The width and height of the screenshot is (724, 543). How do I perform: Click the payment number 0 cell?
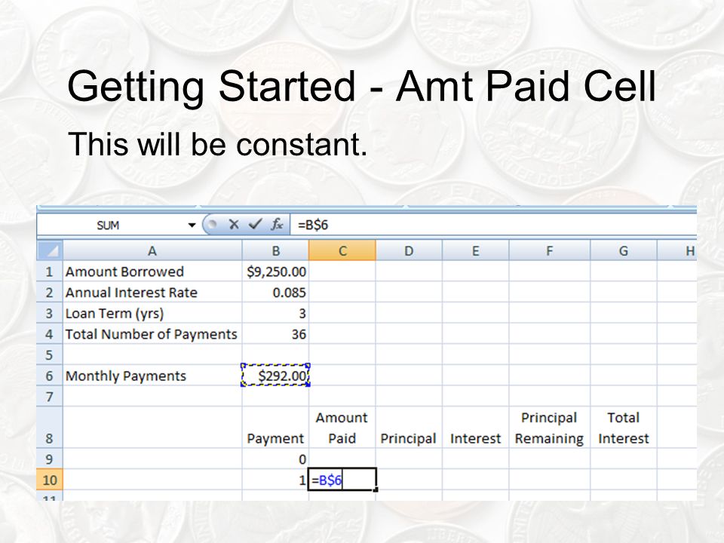(276, 459)
